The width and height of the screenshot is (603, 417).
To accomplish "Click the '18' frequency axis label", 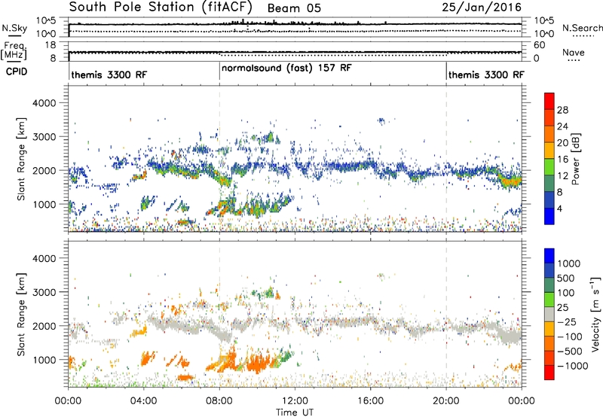I will [51, 45].
